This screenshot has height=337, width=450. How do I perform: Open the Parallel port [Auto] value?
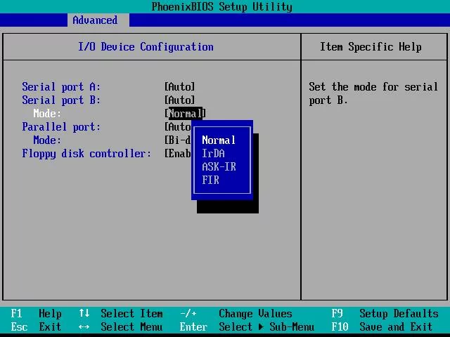pos(178,126)
